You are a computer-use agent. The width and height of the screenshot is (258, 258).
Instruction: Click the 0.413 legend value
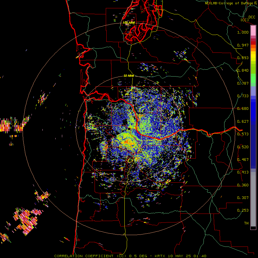click(243, 172)
